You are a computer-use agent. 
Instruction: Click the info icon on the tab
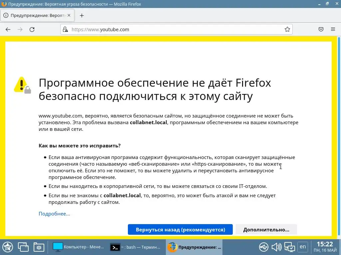pos(6,15)
